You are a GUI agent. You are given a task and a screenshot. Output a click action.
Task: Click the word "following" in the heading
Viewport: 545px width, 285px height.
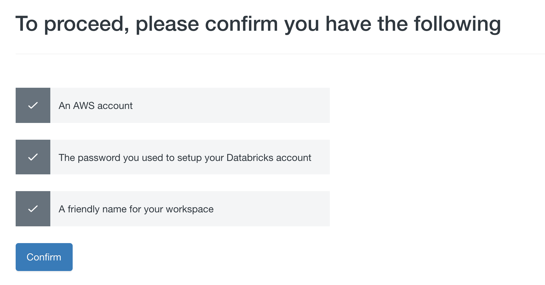coord(457,24)
